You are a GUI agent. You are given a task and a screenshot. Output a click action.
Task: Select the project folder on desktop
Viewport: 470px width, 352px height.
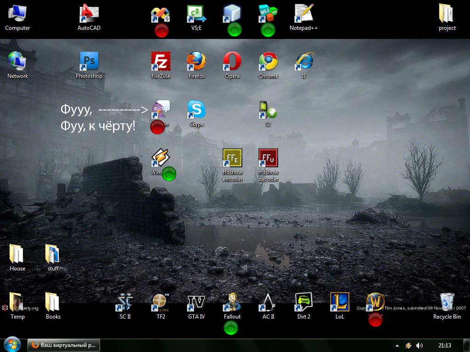(x=447, y=14)
